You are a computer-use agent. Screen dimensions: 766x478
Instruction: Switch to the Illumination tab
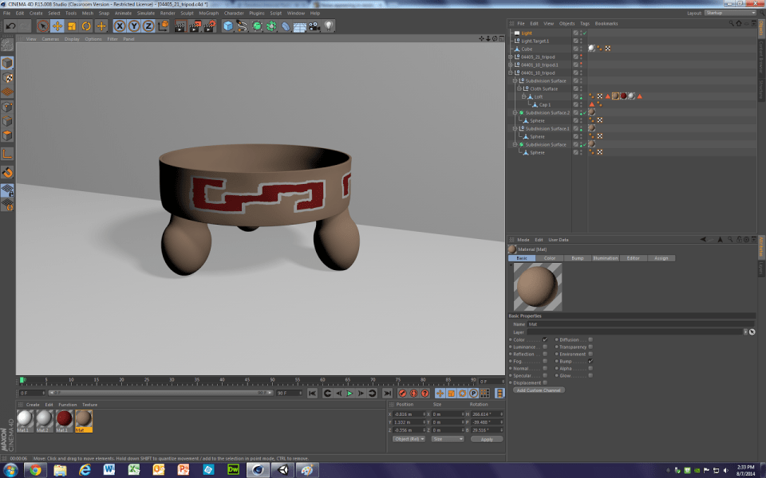[x=604, y=258]
